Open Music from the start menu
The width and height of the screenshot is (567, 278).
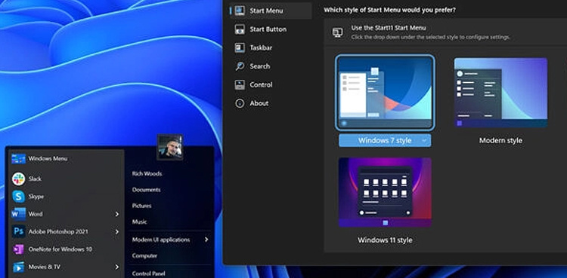coord(140,221)
